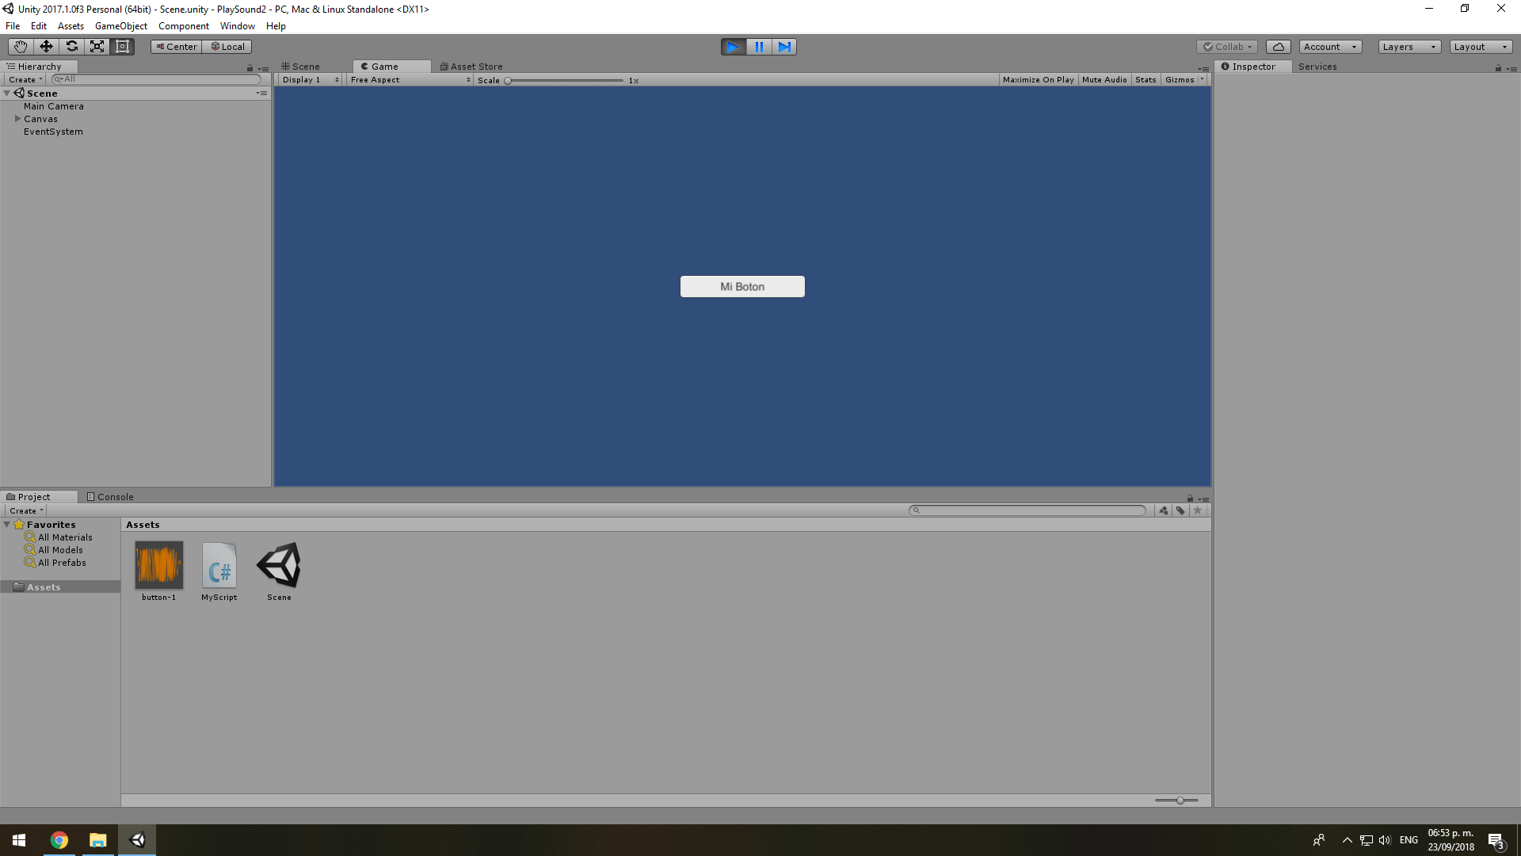
Task: Toggle Mute Audio in Game view
Action: click(1104, 80)
